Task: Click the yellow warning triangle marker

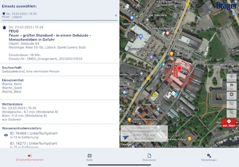Action: 154,94
